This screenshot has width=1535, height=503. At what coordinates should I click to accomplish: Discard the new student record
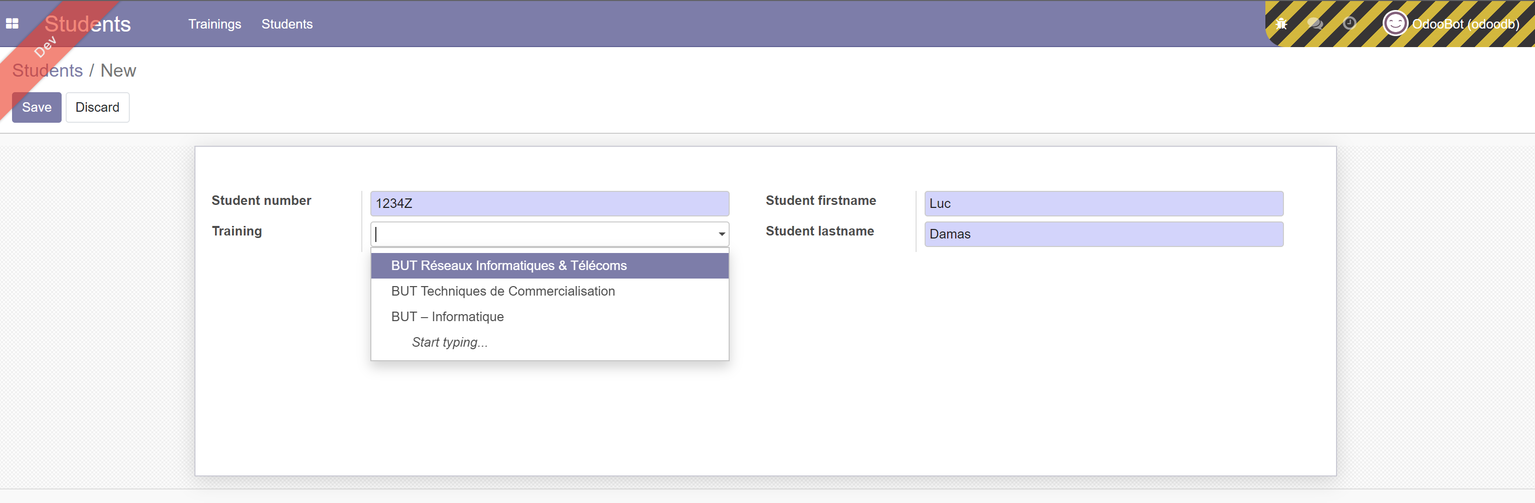click(x=97, y=107)
